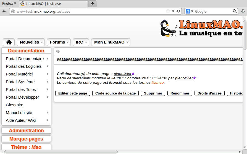Open the Glossaire menu item
The height and width of the screenshot is (154, 247).
(14, 105)
